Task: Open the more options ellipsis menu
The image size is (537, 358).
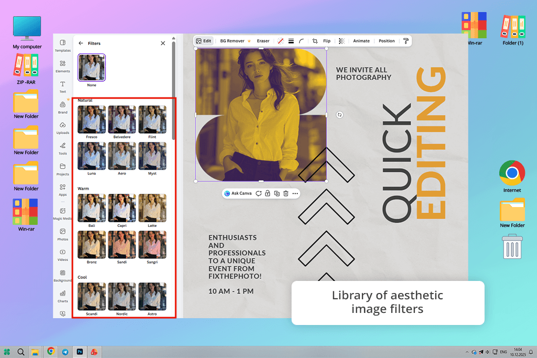Action: (295, 193)
